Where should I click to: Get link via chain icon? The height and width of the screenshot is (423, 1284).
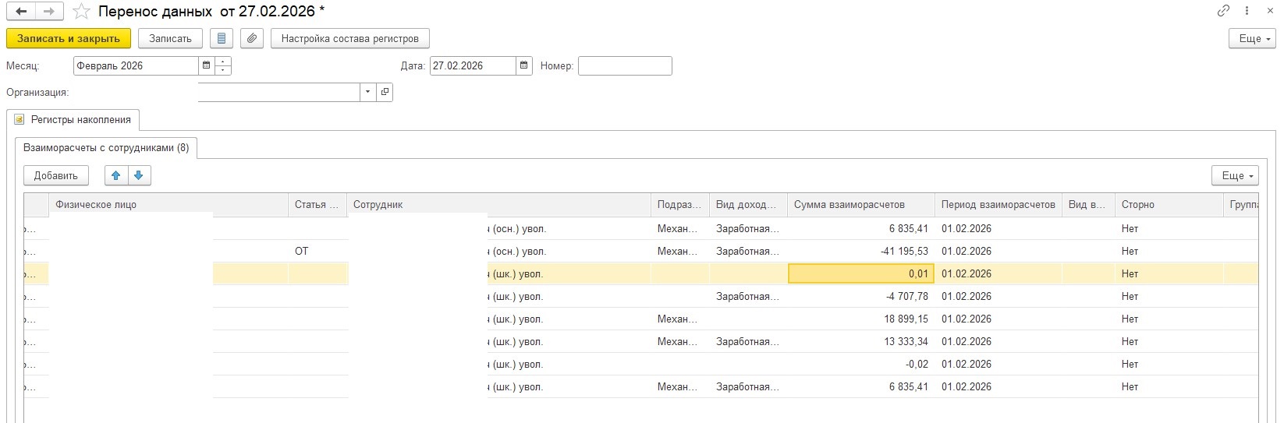click(1223, 11)
